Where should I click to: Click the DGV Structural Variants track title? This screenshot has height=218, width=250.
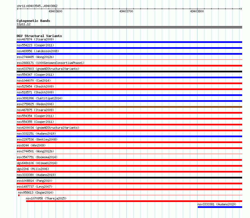click(39, 36)
